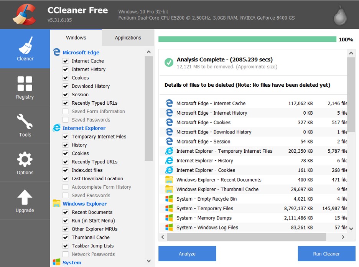The height and width of the screenshot is (267, 359).
Task: Uncheck Other Explorer MRUs checkbox
Action: pos(66,229)
